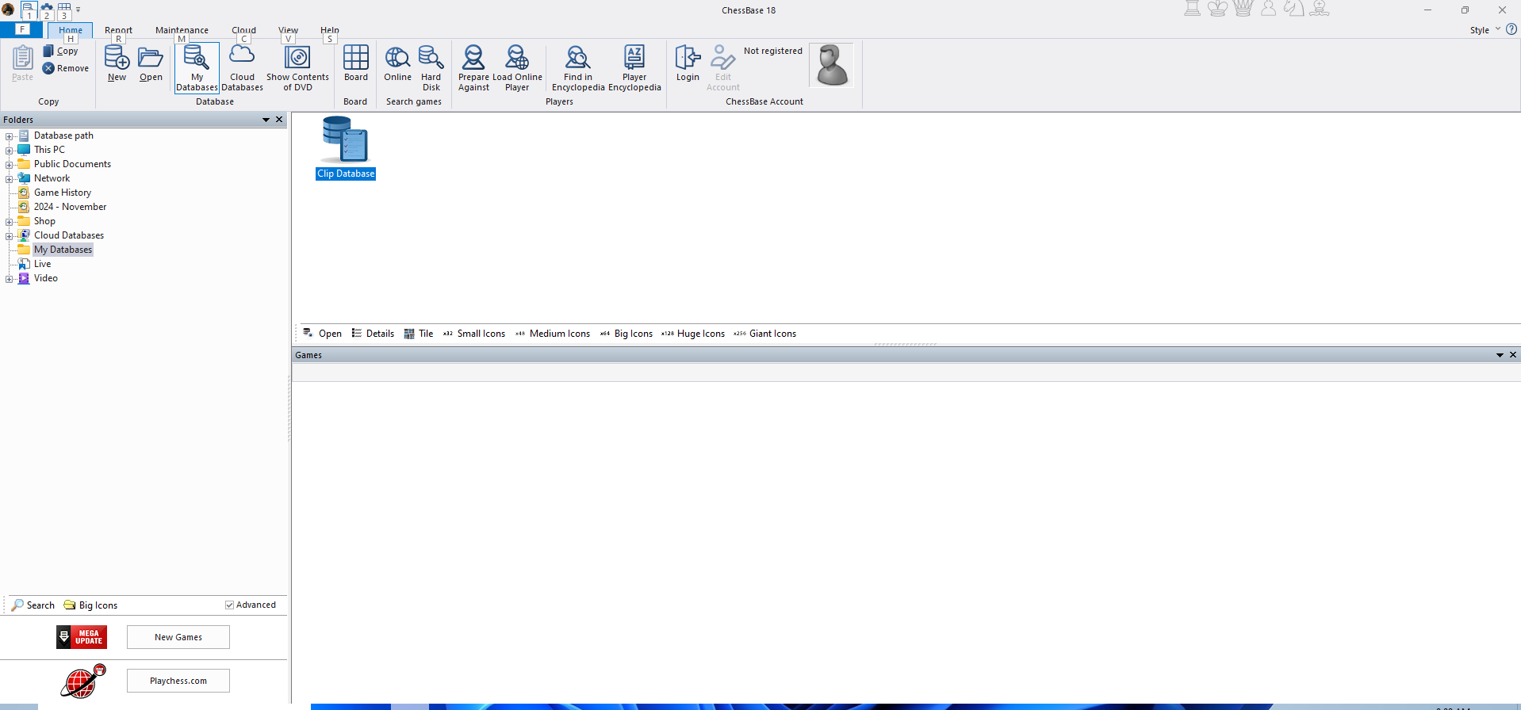The width and height of the screenshot is (1521, 710).
Task: Select Game History in the folder tree
Action: click(x=63, y=193)
